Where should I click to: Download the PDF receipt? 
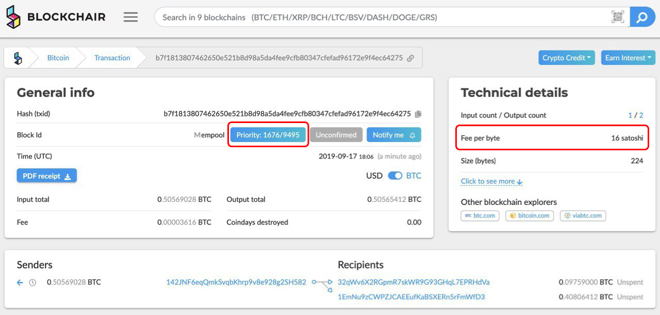46,176
